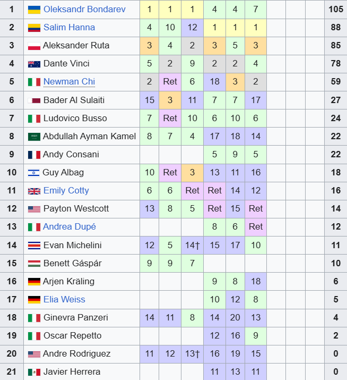Image resolution: width=347 pixels, height=380 pixels.
Task: Click the Andrea Dupé link
Action: pos(70,226)
